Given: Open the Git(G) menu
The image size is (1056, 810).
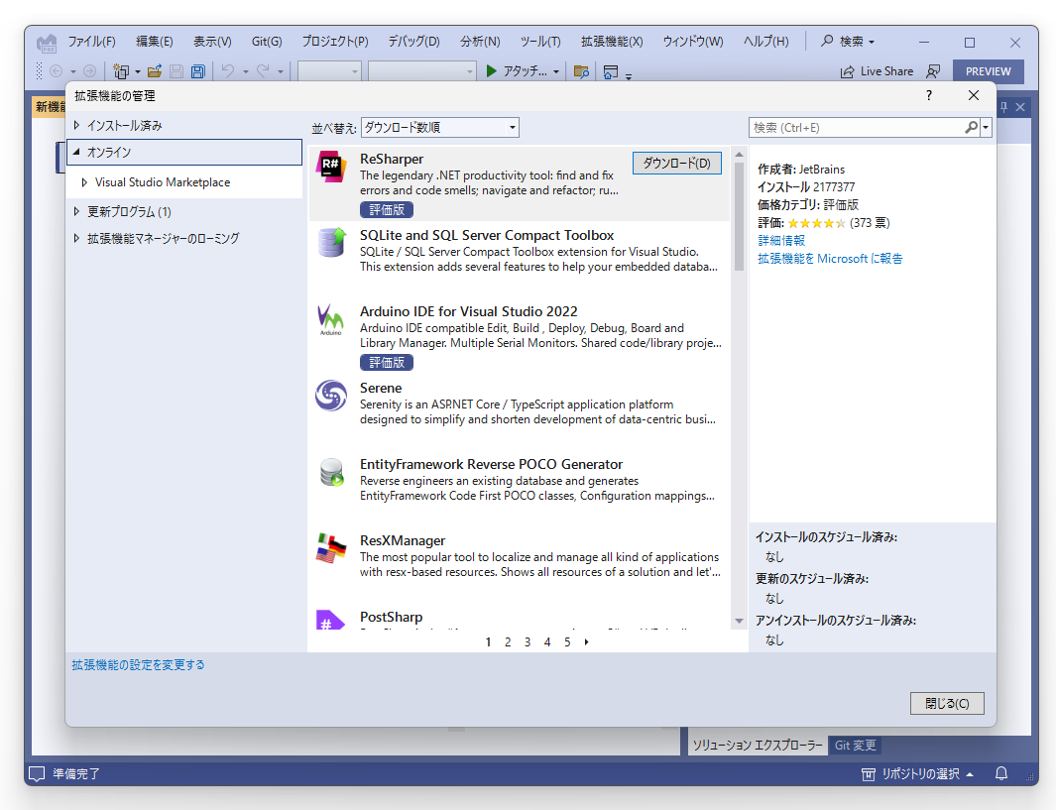Looking at the screenshot, I should pyautogui.click(x=267, y=42).
